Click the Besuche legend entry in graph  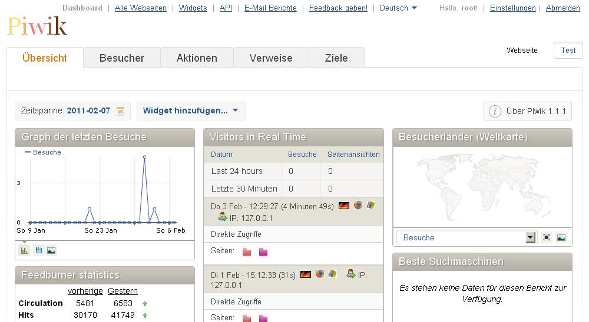(42, 152)
